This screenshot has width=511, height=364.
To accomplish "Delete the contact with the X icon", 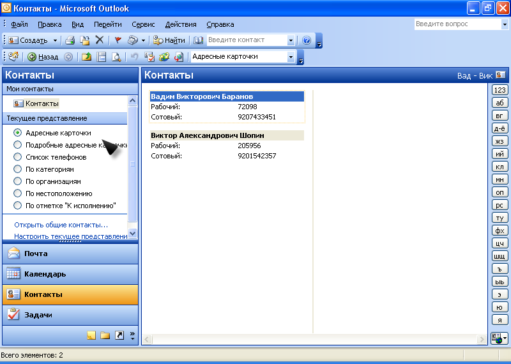I will 100,40.
